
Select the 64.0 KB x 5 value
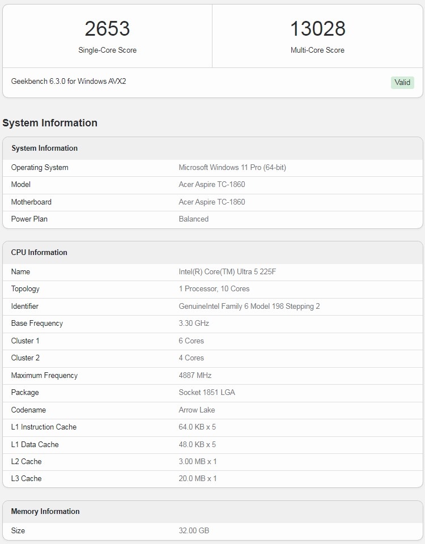197,427
